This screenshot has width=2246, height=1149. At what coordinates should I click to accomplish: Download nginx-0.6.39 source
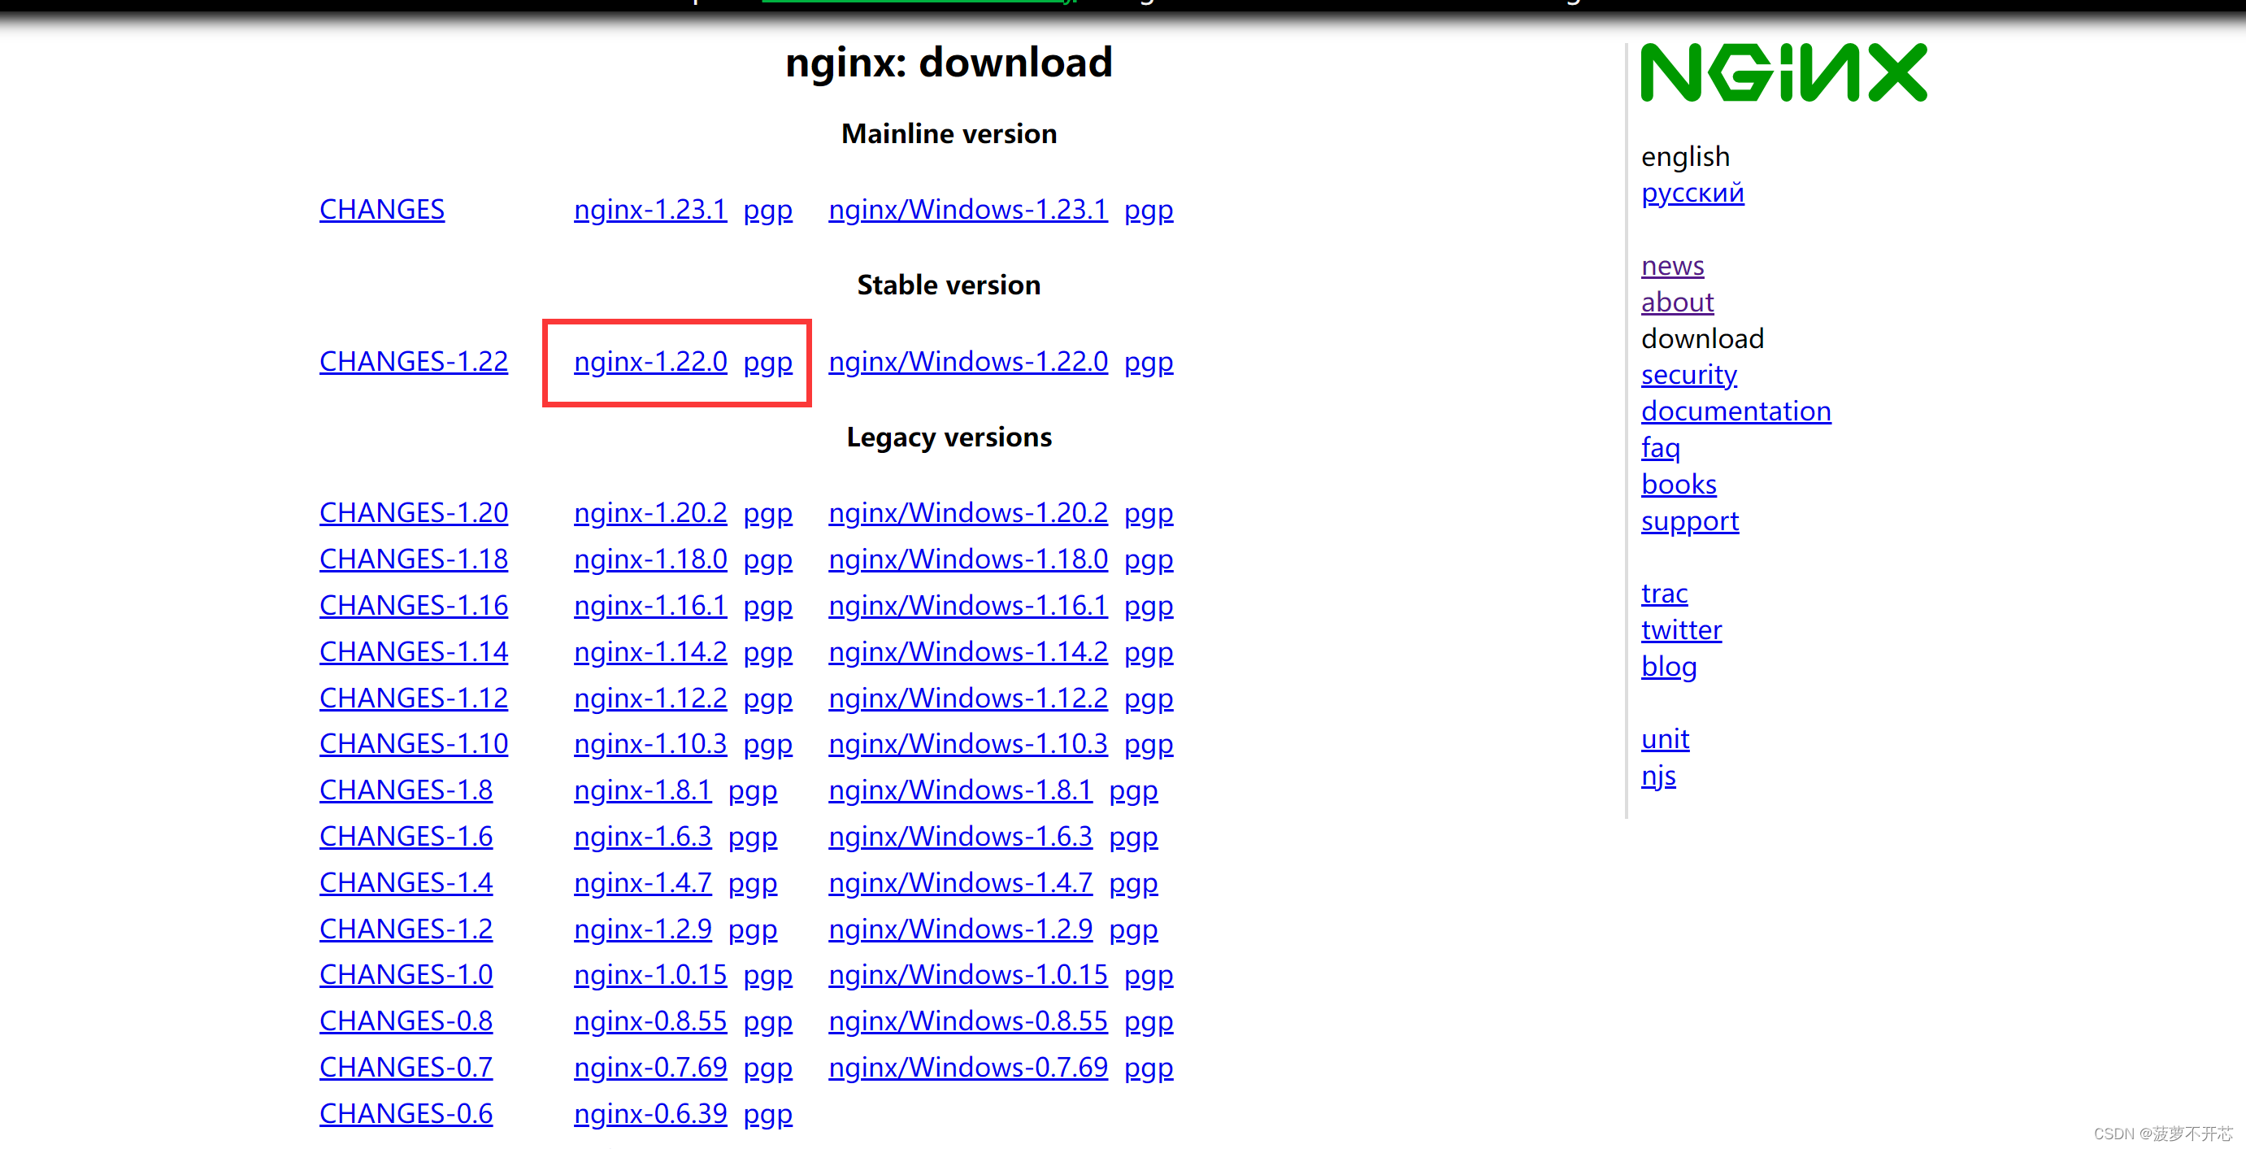[x=650, y=1112]
